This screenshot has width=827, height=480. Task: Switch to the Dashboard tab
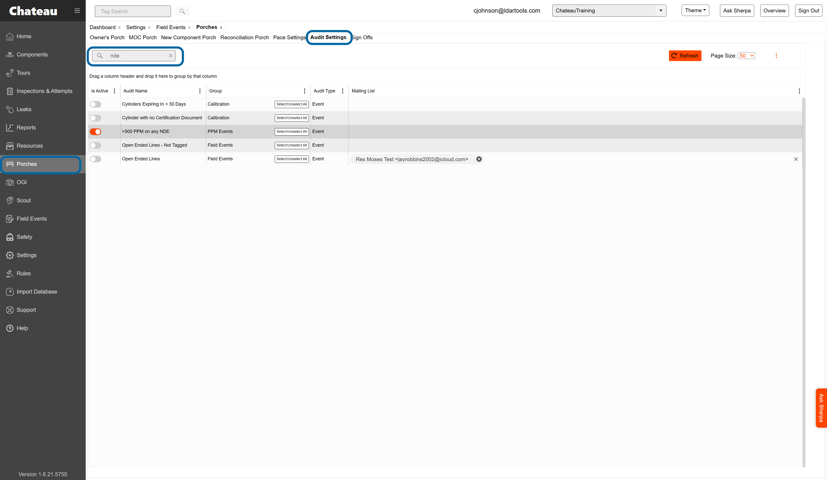pyautogui.click(x=102, y=27)
